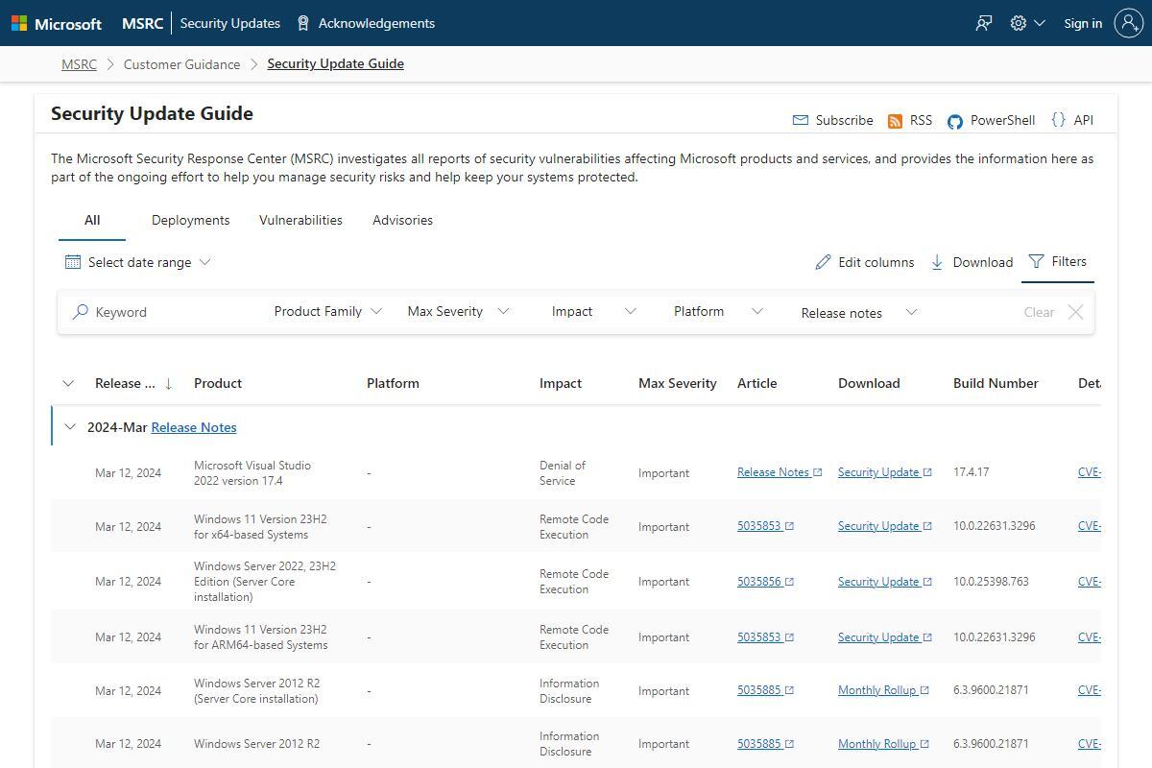Expand the Select date range dropdown
The image size is (1152, 768).
(138, 262)
